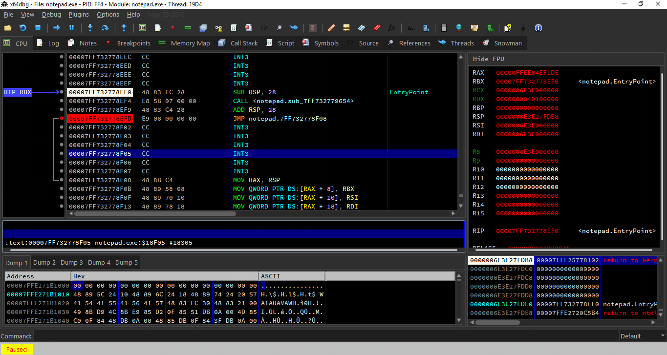
Task: Open the Plugins menu
Action: pos(79,15)
